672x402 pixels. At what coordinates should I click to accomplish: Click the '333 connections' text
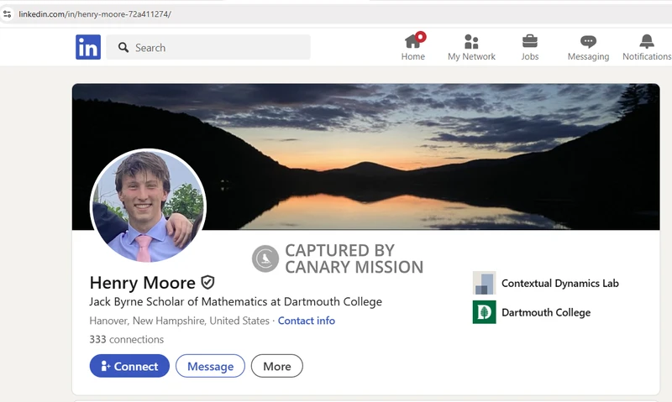[127, 340]
